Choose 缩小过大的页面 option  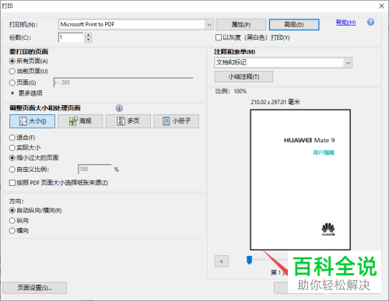point(12,158)
